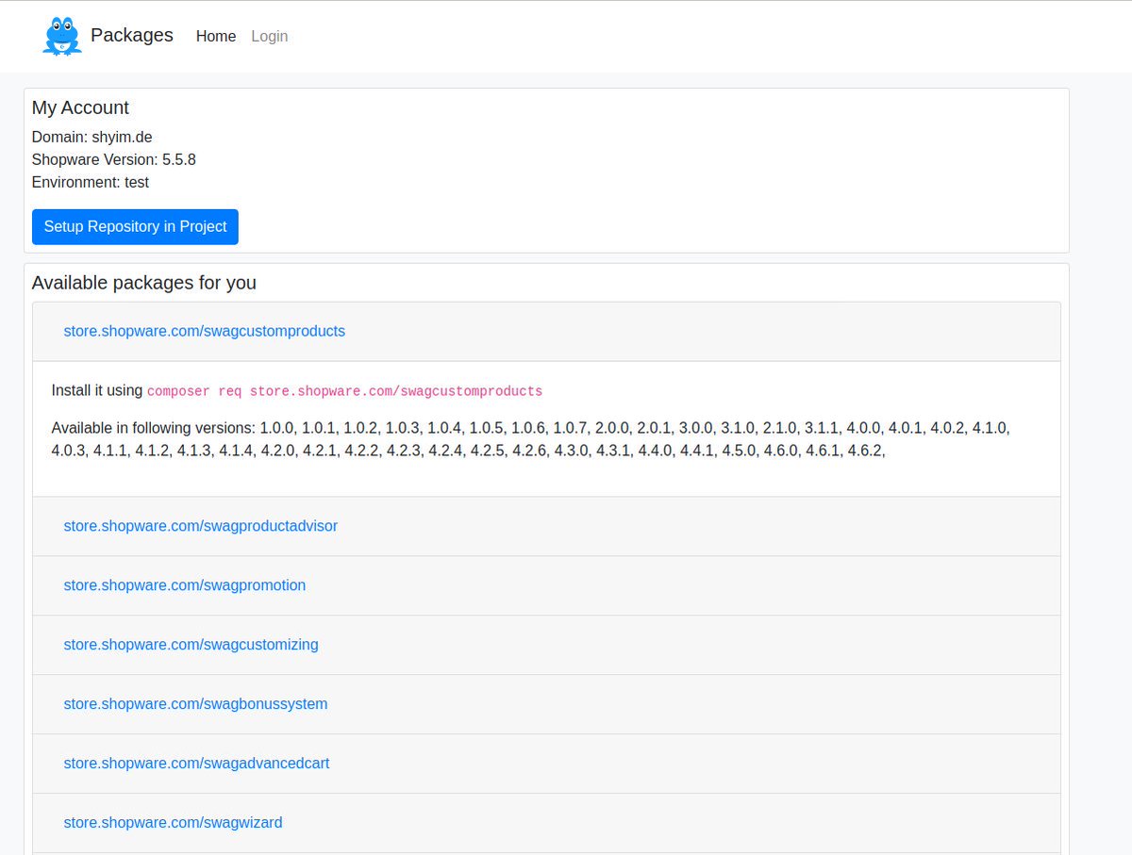Click 'Available packages for you' heading
Image resolution: width=1132 pixels, height=855 pixels.
(144, 283)
